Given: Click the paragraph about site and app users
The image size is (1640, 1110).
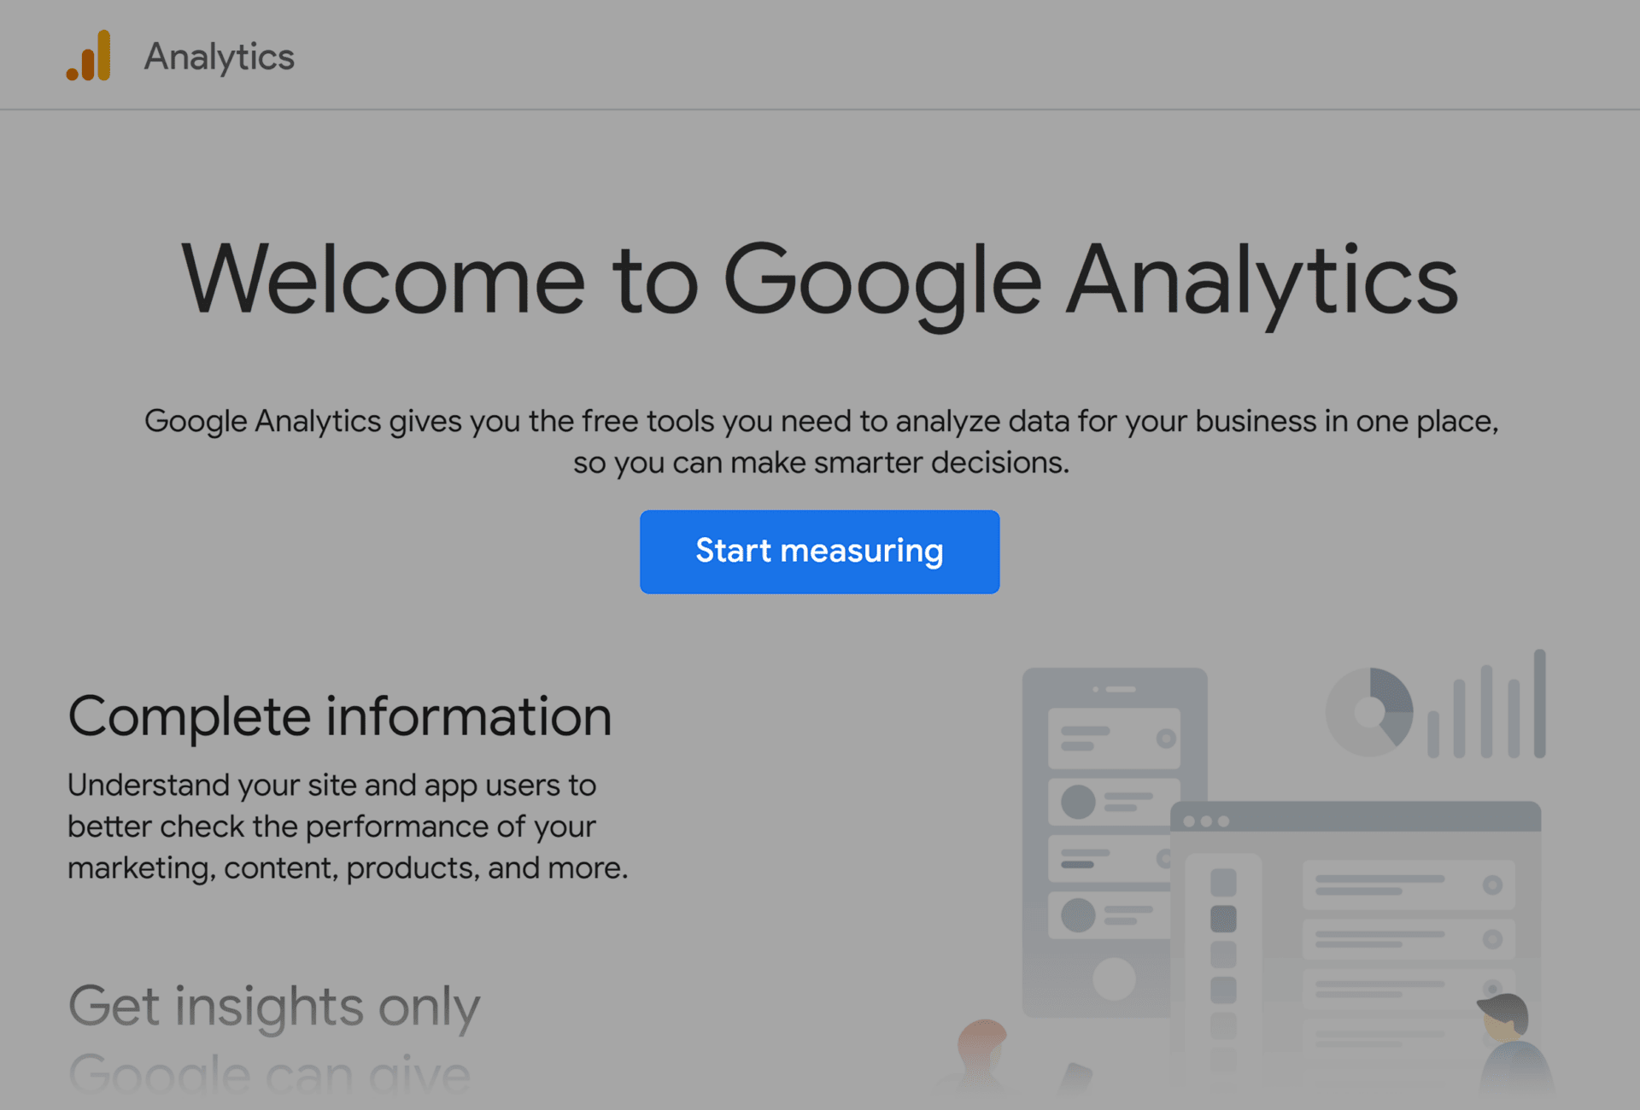Looking at the screenshot, I should click(x=347, y=826).
